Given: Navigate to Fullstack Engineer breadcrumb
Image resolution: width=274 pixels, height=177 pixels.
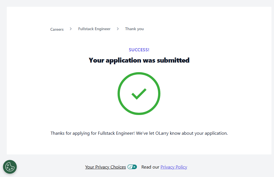Looking at the screenshot, I should (x=94, y=29).
